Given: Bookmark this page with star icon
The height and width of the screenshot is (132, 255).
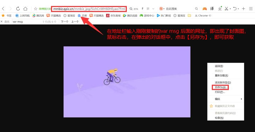Looking at the screenshot, I should [x=36, y=9].
